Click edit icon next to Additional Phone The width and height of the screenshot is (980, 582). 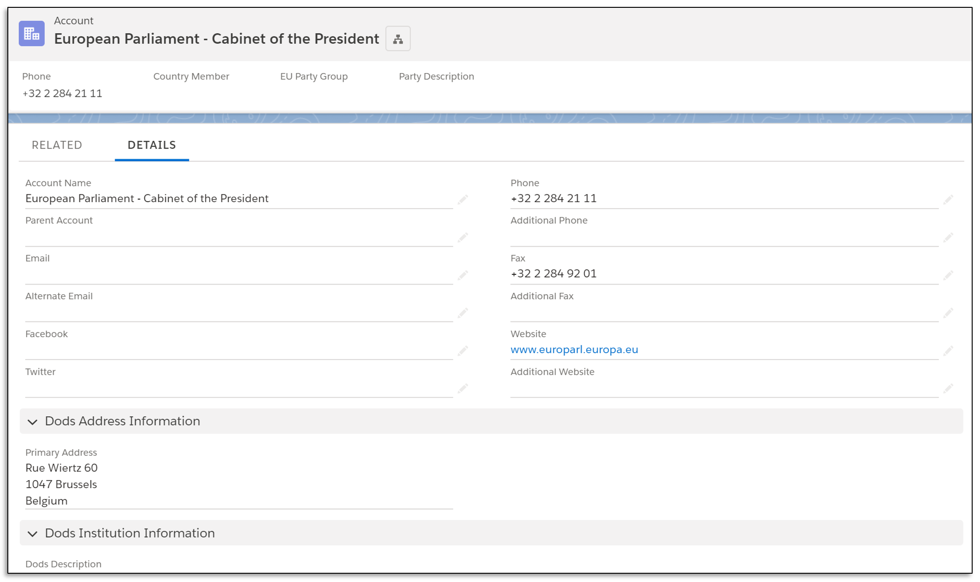[950, 240]
